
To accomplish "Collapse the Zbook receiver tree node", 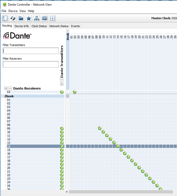I will click(3, 96).
